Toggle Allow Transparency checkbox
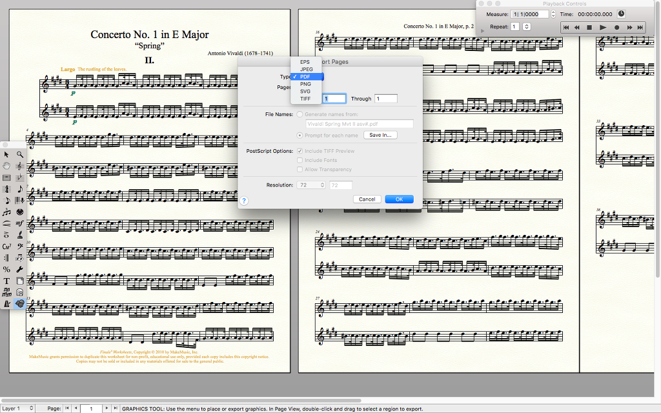This screenshot has height=413, width=661. (x=300, y=170)
